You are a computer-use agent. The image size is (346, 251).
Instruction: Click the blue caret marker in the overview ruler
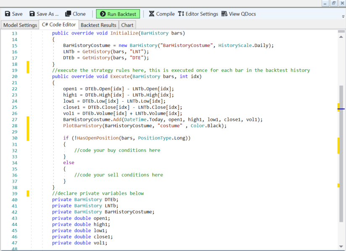tap(341, 109)
